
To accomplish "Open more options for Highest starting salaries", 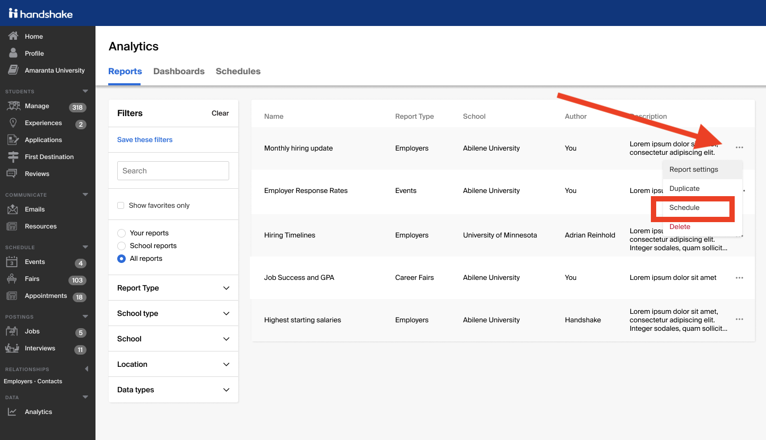I will click(x=739, y=319).
